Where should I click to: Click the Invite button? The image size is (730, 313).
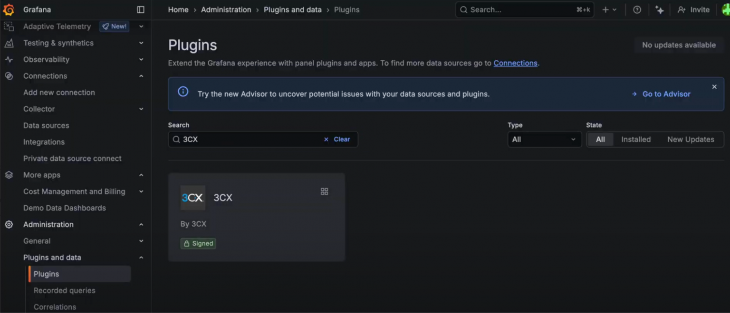coord(693,9)
